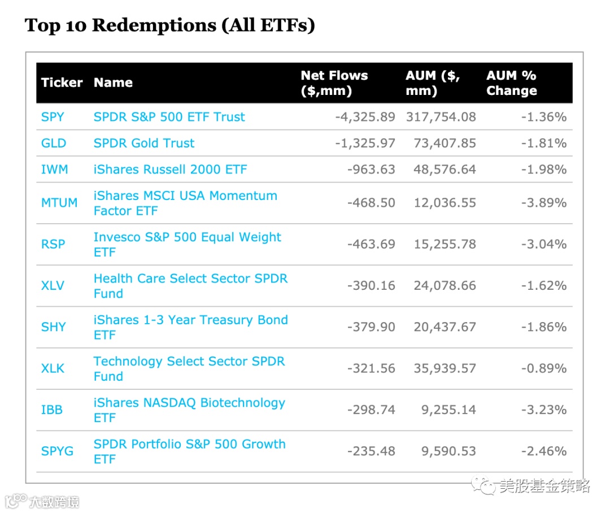Click the XLV ticker link
Image resolution: width=610 pixels, height=513 pixels.
(53, 285)
